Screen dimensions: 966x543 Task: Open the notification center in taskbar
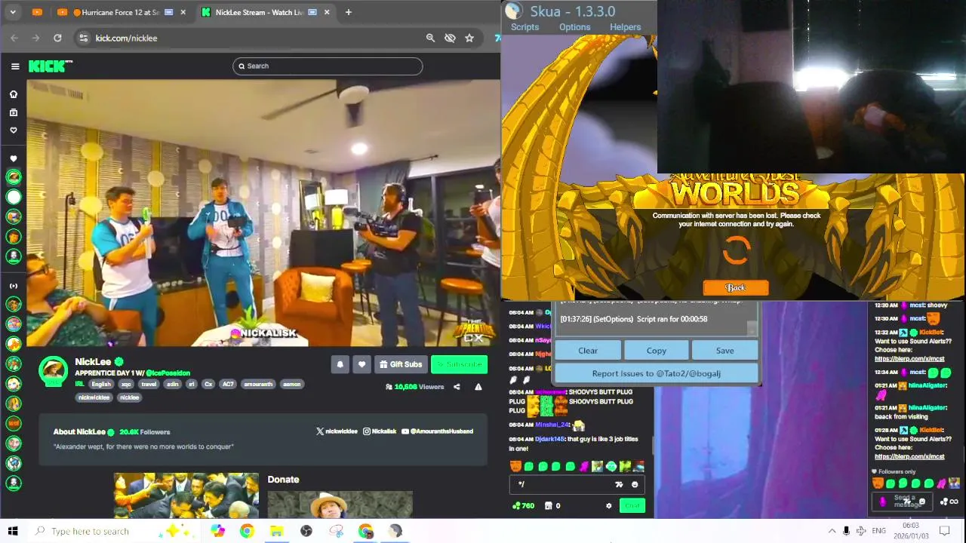click(944, 531)
